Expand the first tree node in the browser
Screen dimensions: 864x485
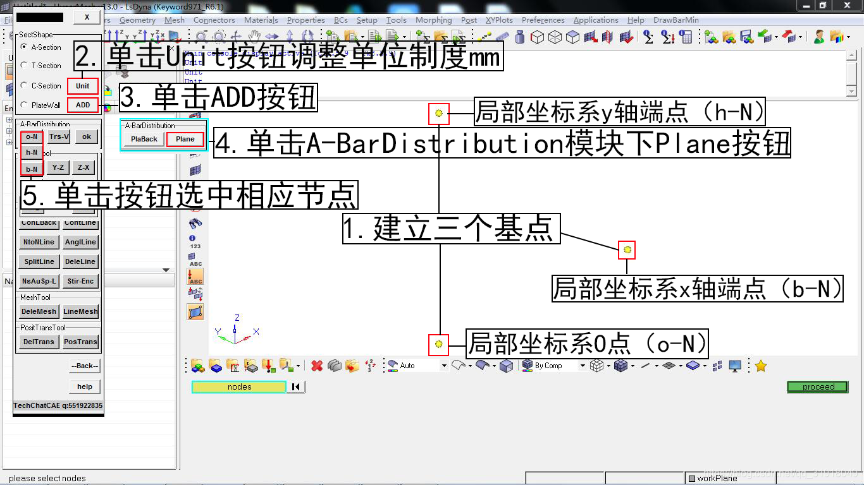tap(8, 120)
